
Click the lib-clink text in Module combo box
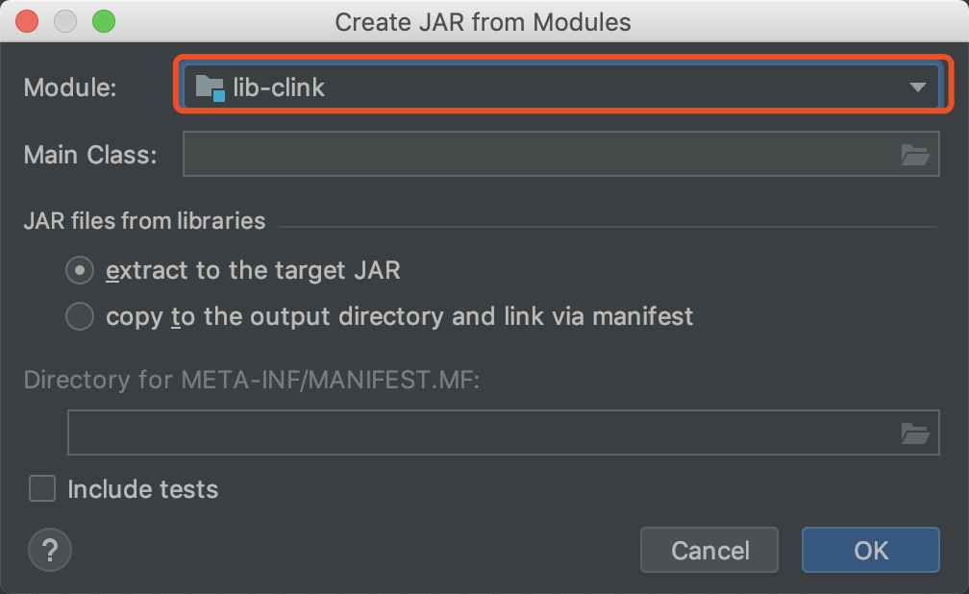pyautogui.click(x=280, y=88)
